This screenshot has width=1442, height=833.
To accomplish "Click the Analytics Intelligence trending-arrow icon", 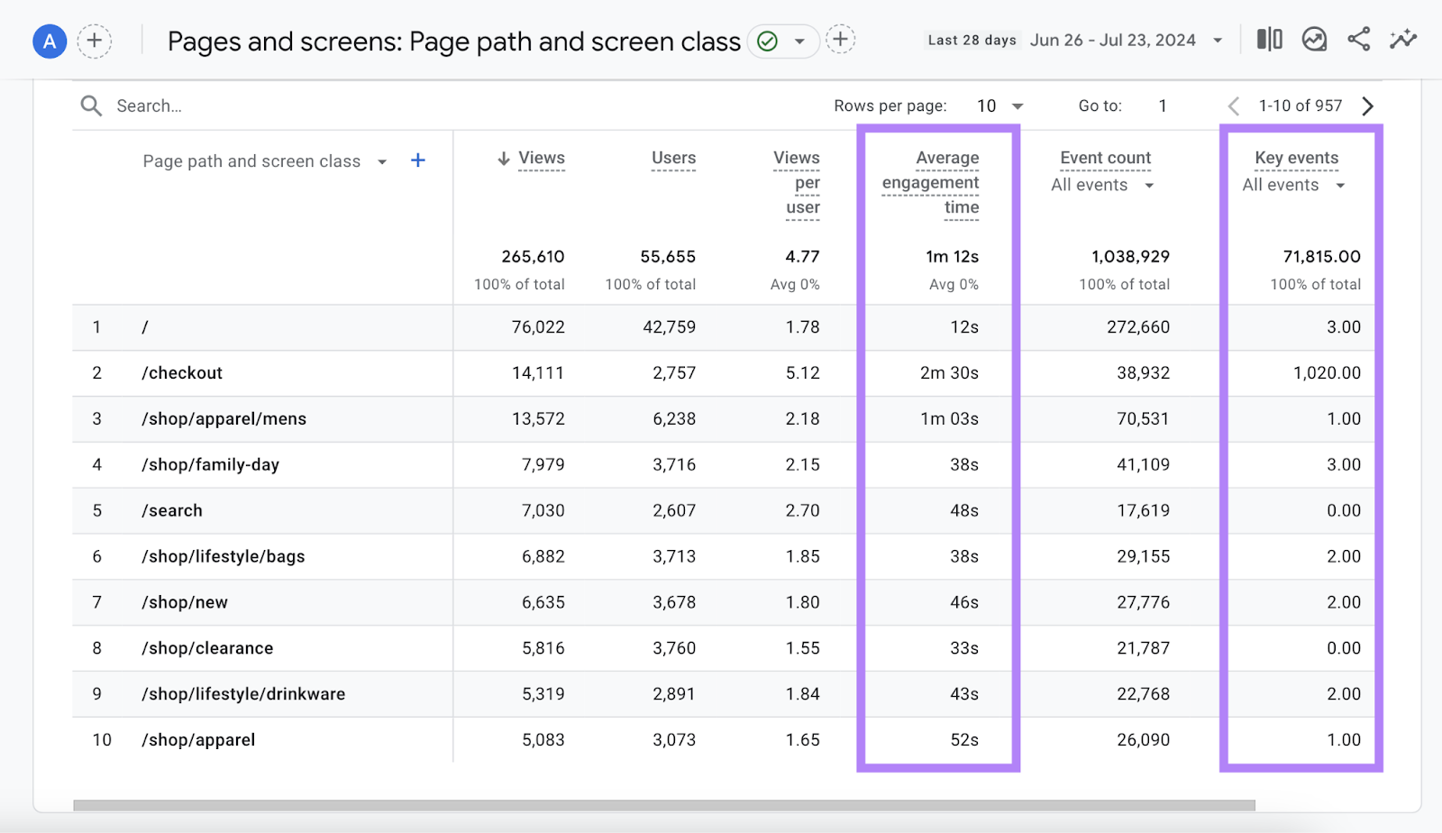I will (1314, 39).
